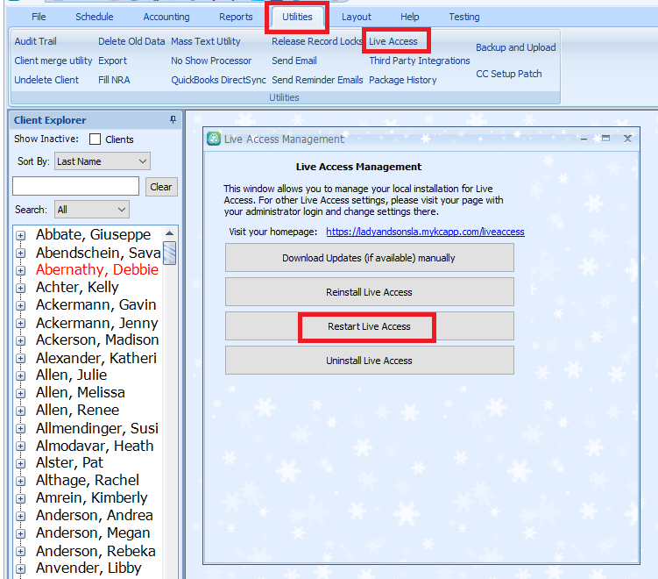Screen dimensions: 658x579
Task: Open the Utilities ribbon tab
Action: pyautogui.click(x=297, y=17)
